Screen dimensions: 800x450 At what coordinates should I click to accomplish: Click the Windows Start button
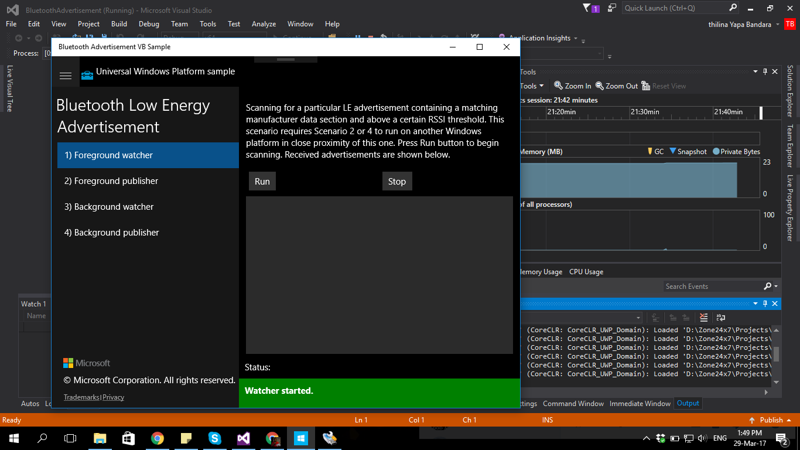pyautogui.click(x=13, y=438)
